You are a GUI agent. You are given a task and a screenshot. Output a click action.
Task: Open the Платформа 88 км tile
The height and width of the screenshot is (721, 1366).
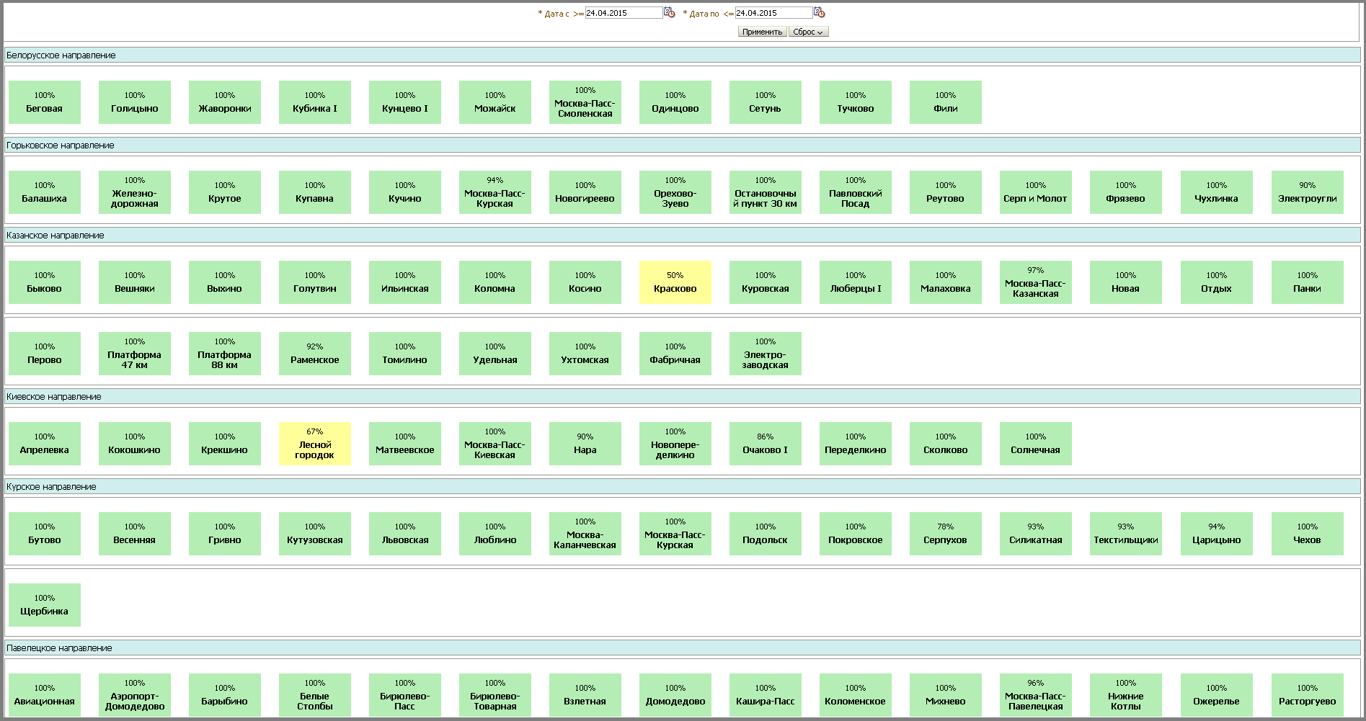pyautogui.click(x=225, y=354)
